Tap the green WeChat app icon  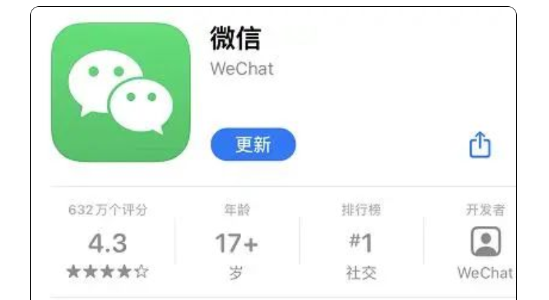(121, 92)
